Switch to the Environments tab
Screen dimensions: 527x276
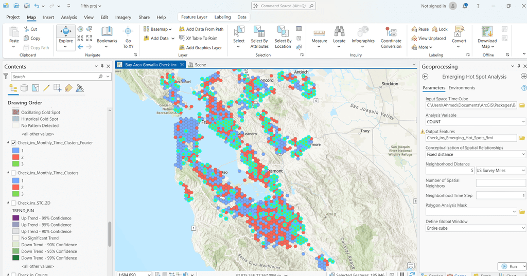tap(462, 88)
